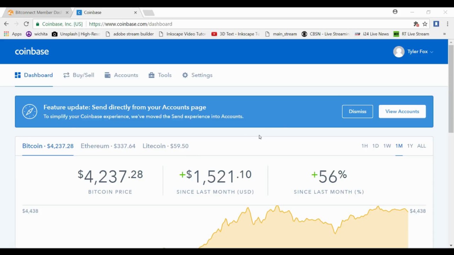
Task: Set chart range to 1D
Action: tap(376, 146)
